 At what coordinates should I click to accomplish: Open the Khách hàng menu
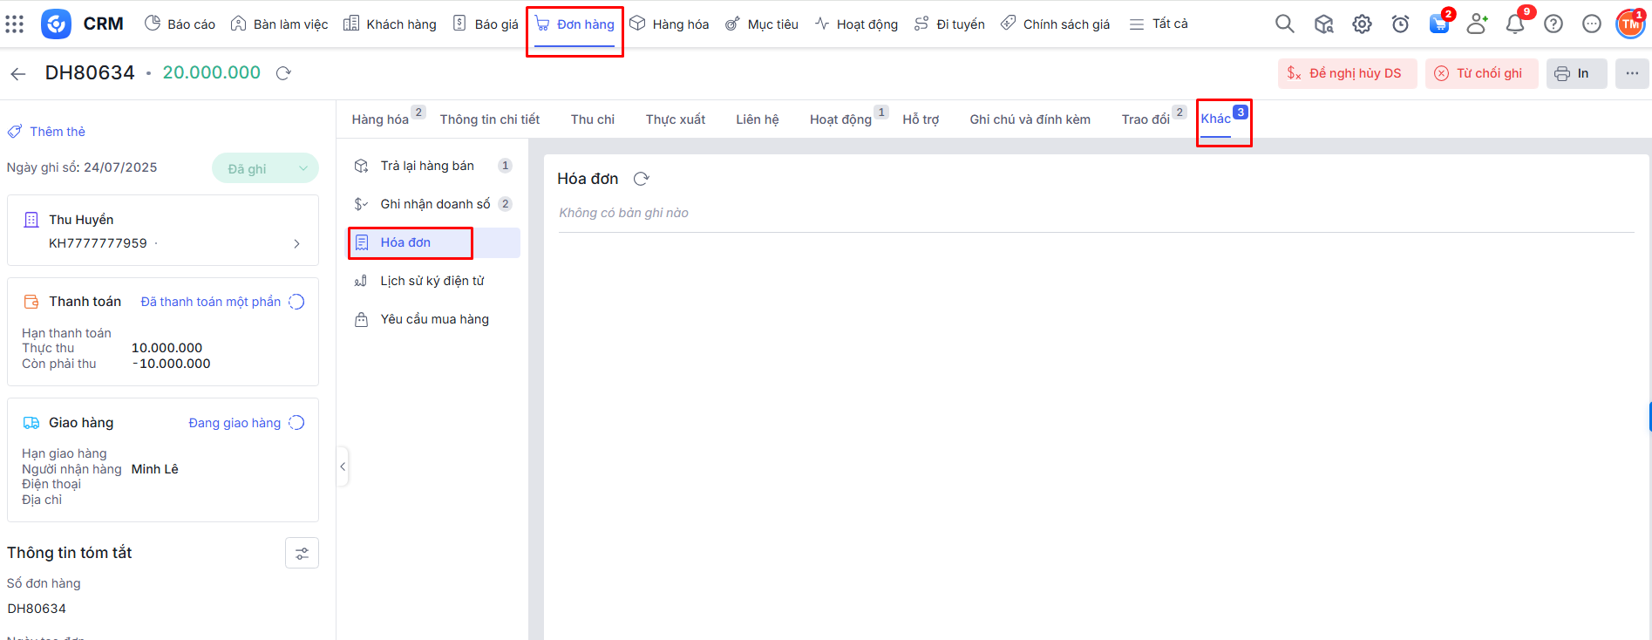[x=390, y=24]
